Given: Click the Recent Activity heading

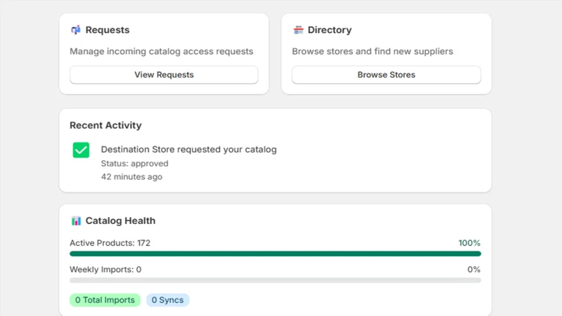Looking at the screenshot, I should click(105, 126).
